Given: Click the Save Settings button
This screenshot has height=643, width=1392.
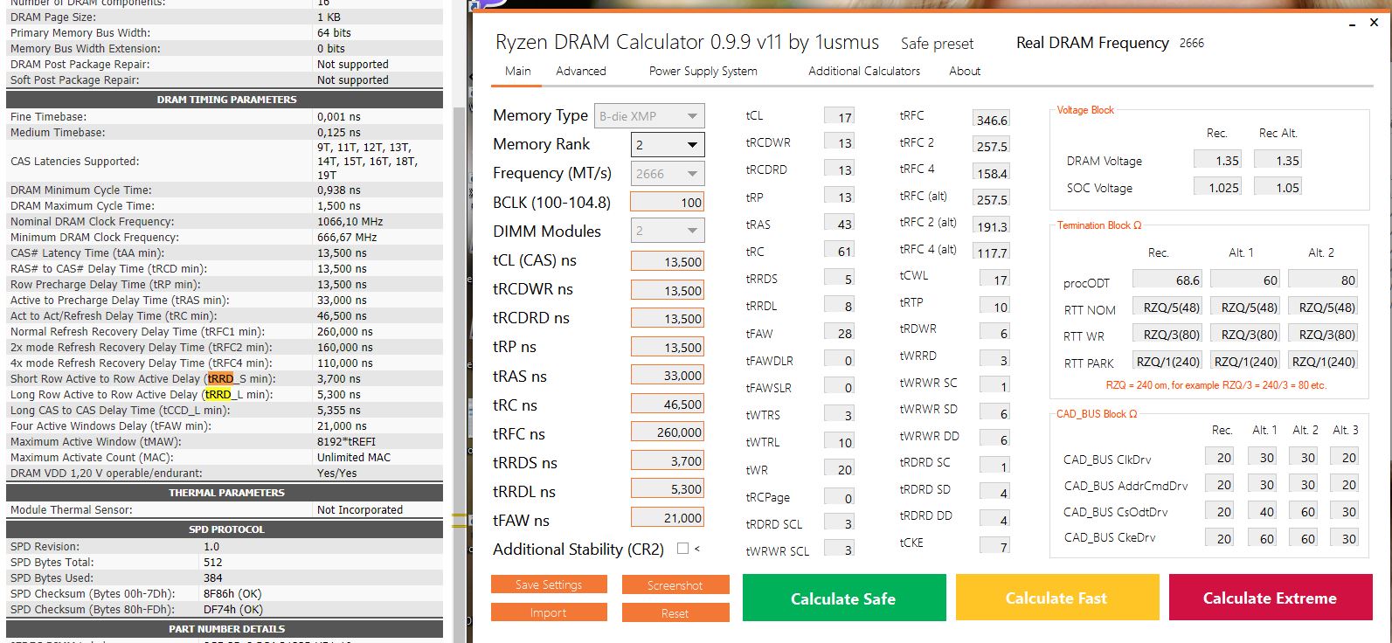Looking at the screenshot, I should (549, 584).
